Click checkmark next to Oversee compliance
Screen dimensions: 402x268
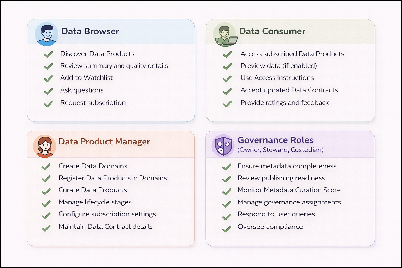227,229
